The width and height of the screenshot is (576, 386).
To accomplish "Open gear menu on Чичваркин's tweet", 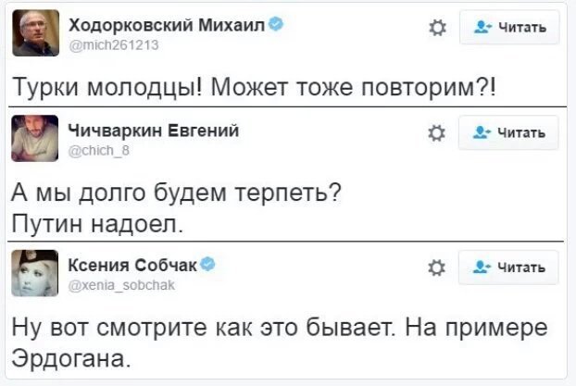I will click(x=437, y=133).
